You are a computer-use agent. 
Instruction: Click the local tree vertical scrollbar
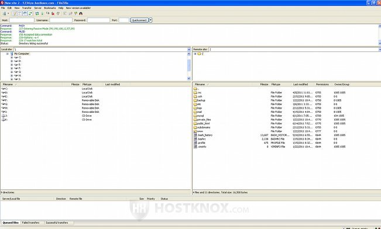coord(189,67)
